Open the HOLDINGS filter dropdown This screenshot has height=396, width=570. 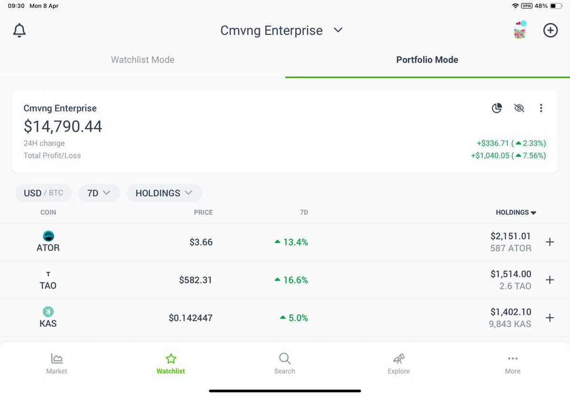point(164,193)
